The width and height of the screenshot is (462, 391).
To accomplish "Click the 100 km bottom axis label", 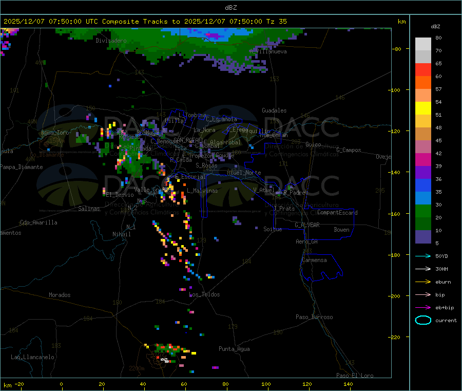I will coord(266,384).
